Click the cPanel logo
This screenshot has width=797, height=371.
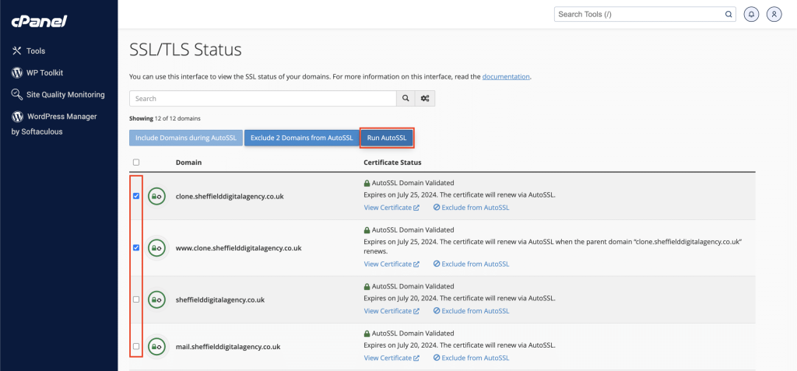39,21
